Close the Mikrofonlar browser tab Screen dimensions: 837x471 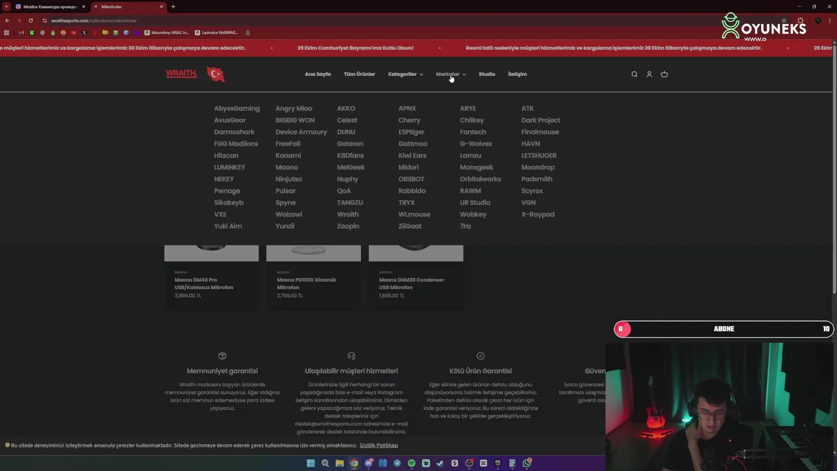[162, 7]
